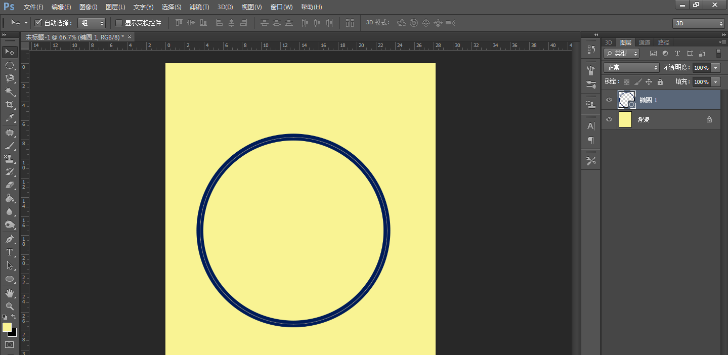Image resolution: width=728 pixels, height=355 pixels.
Task: Swap foreground and background colors
Action: 14,317
